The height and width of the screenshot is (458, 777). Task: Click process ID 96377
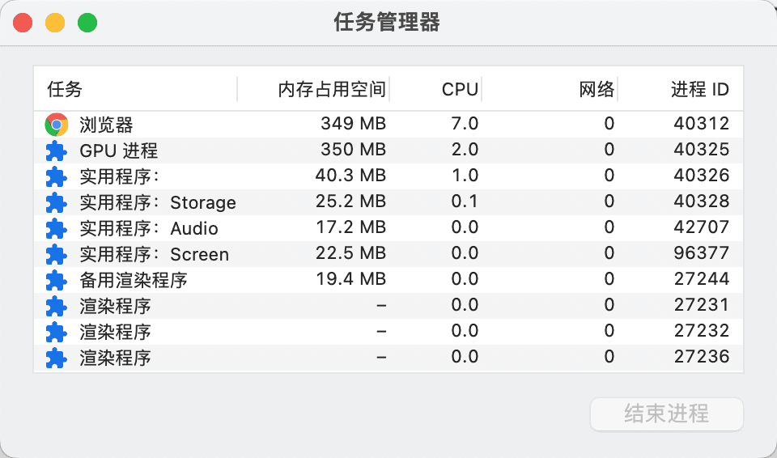click(701, 252)
